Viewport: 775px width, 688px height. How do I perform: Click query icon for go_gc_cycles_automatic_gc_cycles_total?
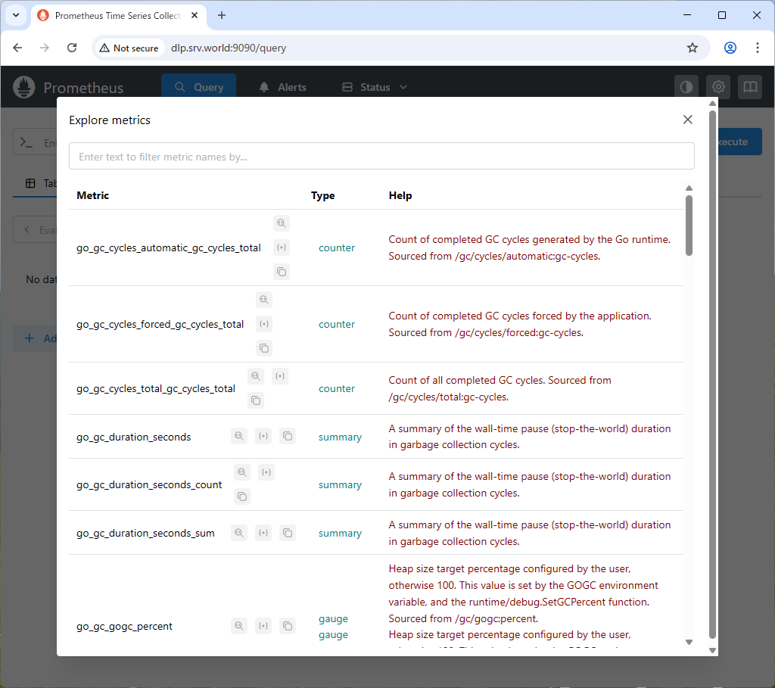(x=282, y=223)
